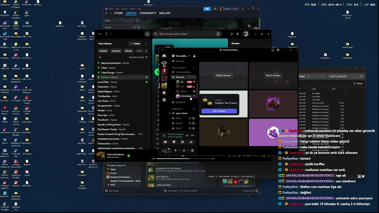Click Spotify Create button
Image resolution: width=379 pixels, height=213 pixels.
135,43
